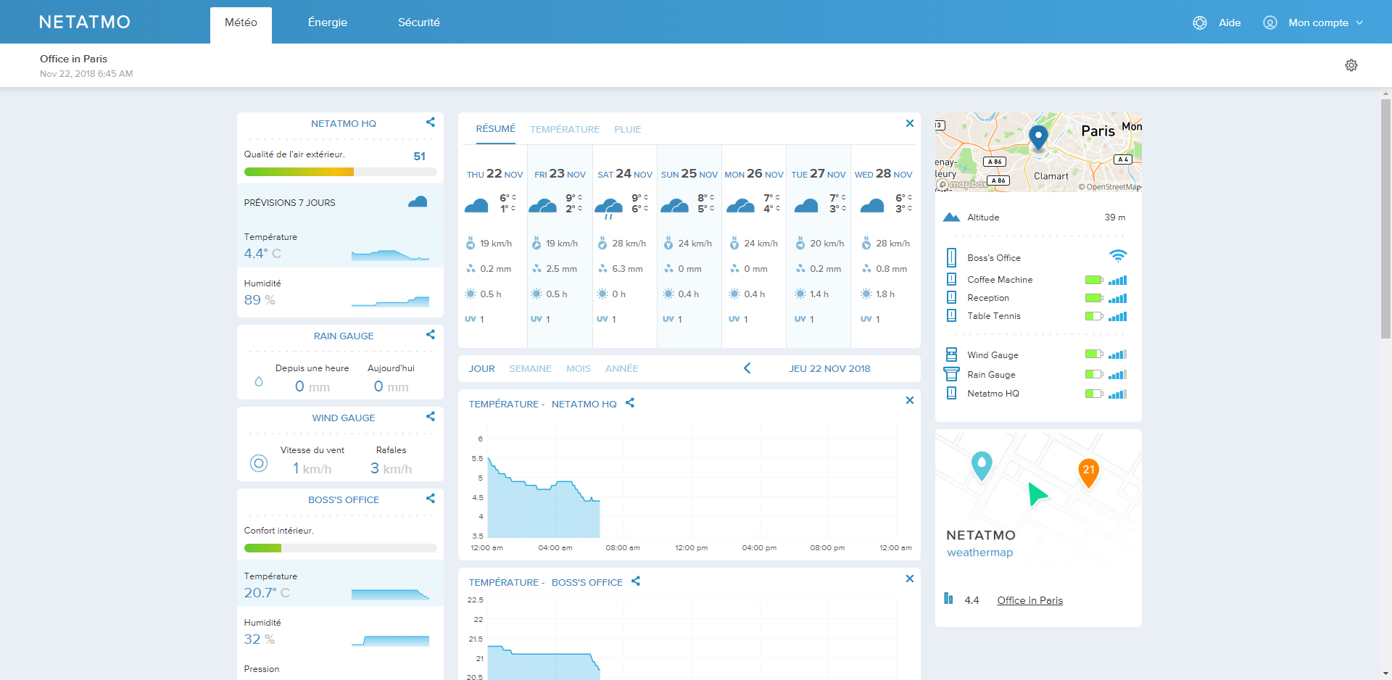
Task: Click the Table Tennis module name
Action: click(994, 316)
